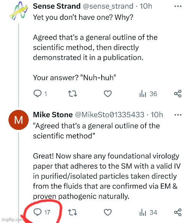
Task: Open Mike Stone's 10h timestamp
Action: 157,115
